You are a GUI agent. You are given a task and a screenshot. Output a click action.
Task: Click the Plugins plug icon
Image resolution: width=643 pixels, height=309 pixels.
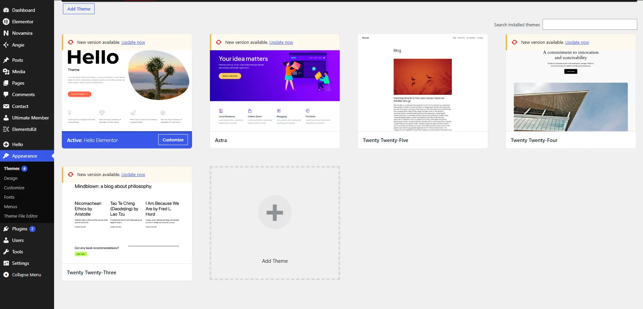6,229
